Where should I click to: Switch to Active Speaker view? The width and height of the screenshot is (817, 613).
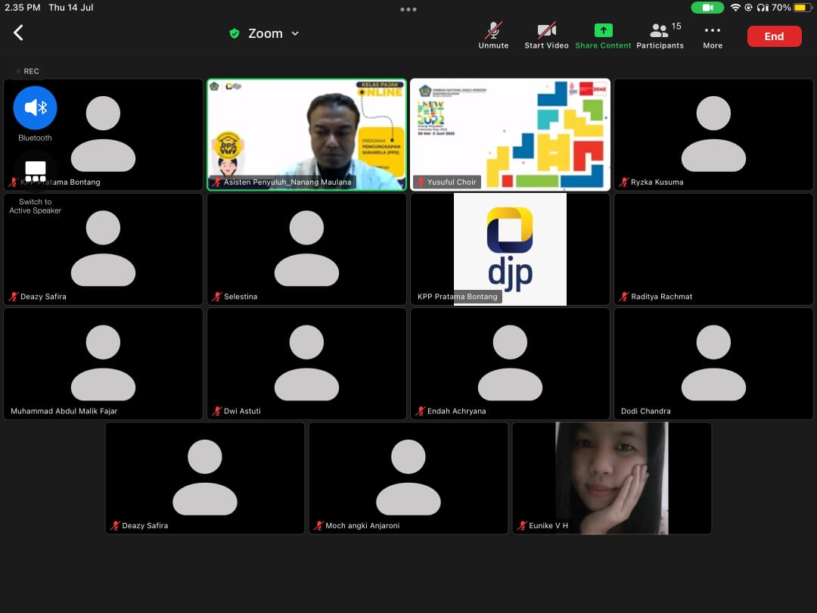tap(35, 173)
